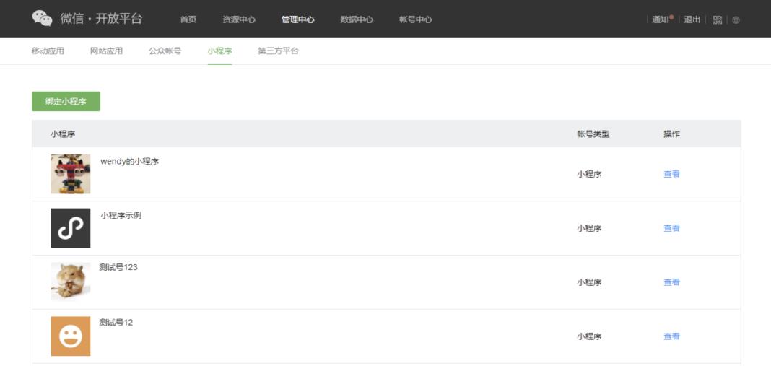771x366 pixels.
Task: Click 退出 to log out
Action: [692, 19]
